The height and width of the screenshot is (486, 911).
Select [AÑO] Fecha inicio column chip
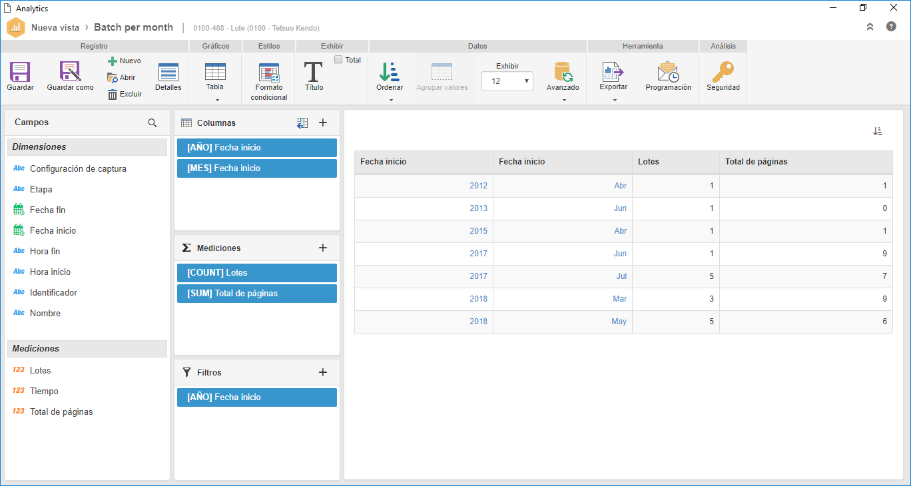coord(257,148)
